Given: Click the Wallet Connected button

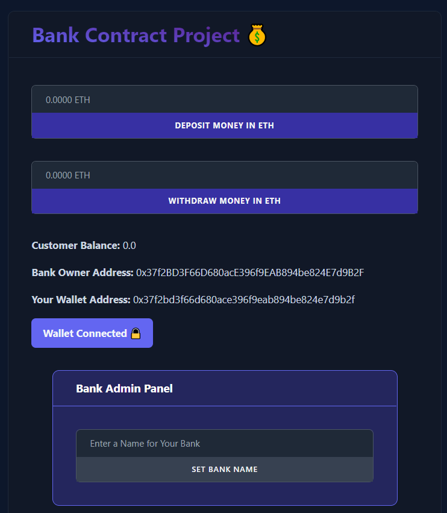Looking at the screenshot, I should click(x=92, y=333).
